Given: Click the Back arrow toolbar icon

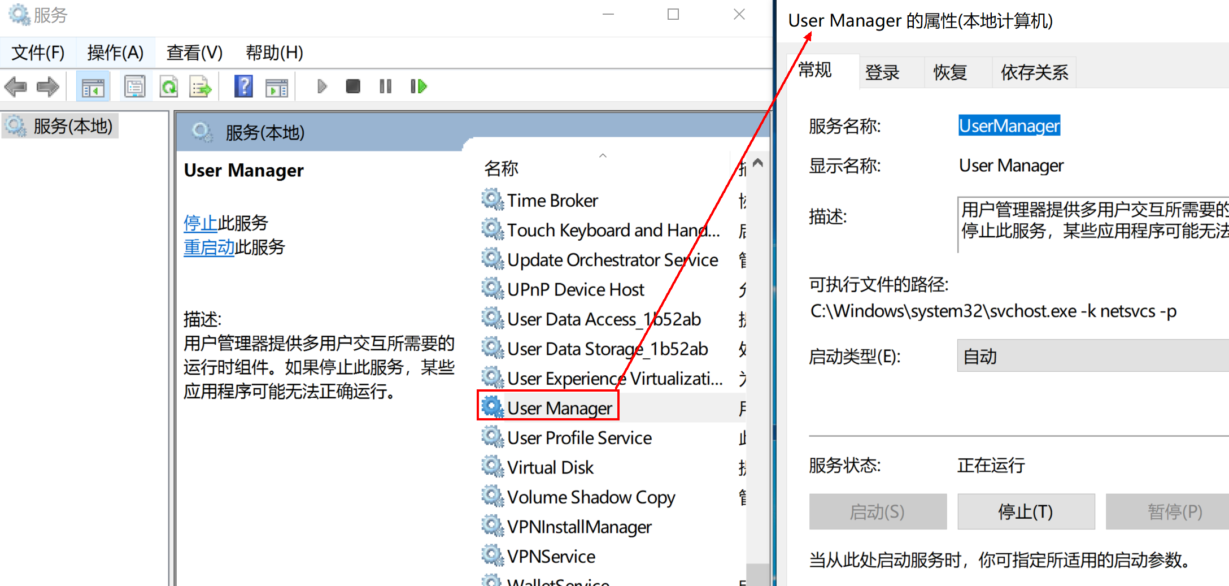Looking at the screenshot, I should point(15,87).
